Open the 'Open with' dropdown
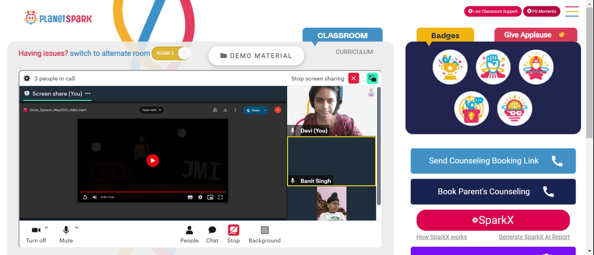This screenshot has height=255, width=594. [x=151, y=110]
